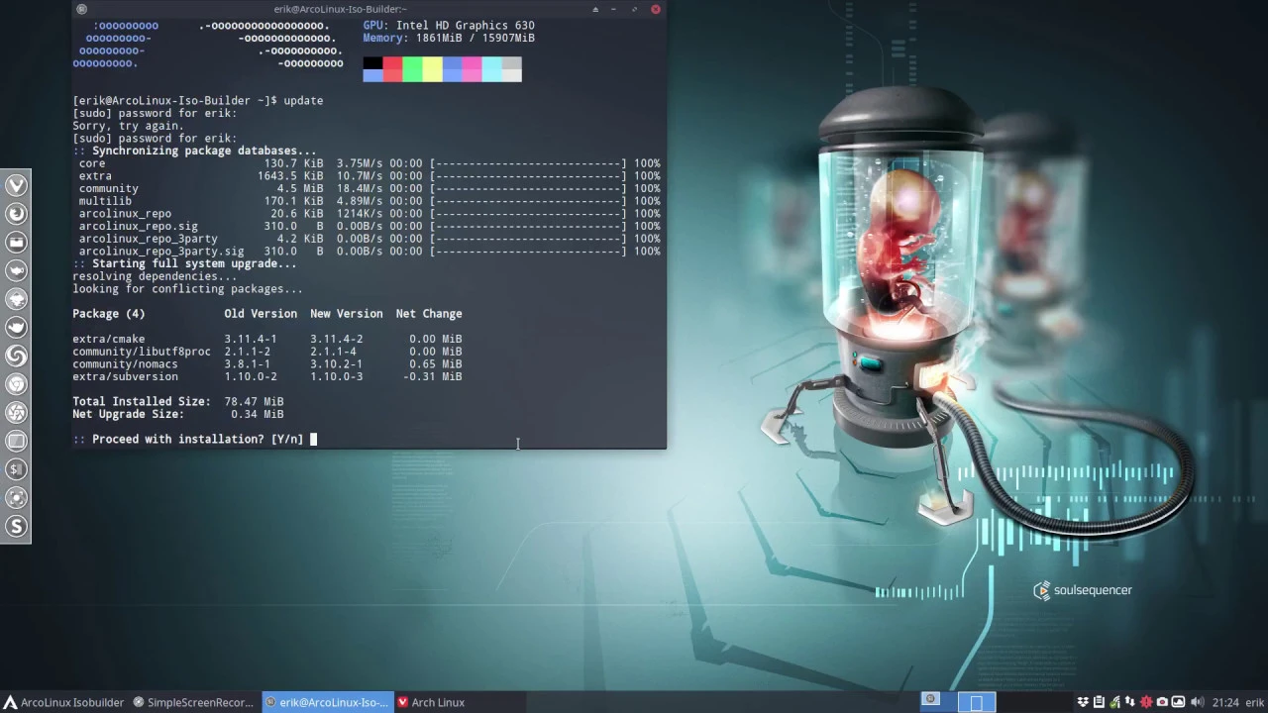This screenshot has width=1268, height=713.
Task: Click the wireless network tray icon
Action: tap(1114, 702)
